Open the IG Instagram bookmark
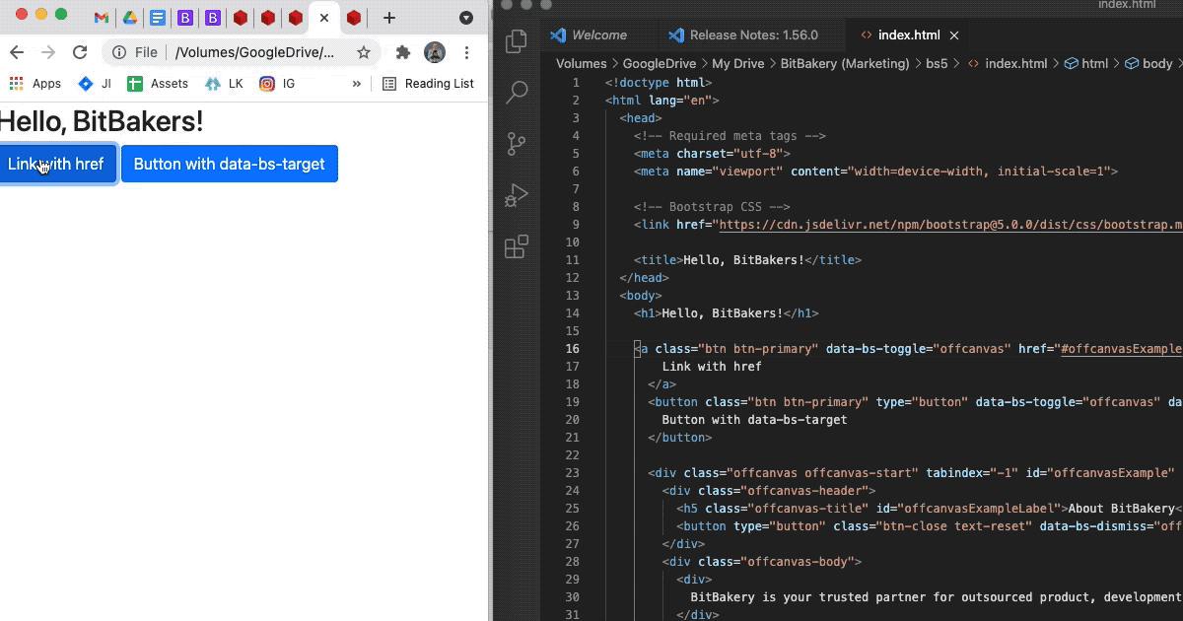The image size is (1183, 621). (279, 84)
